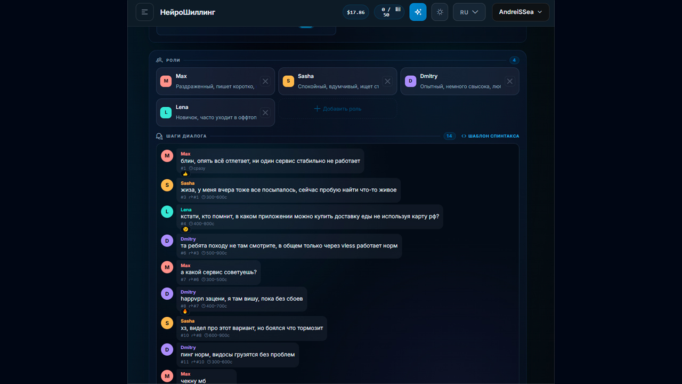Click the emoji reaction under Lena's message
Image resolution: width=682 pixels, height=384 pixels.
[185, 229]
